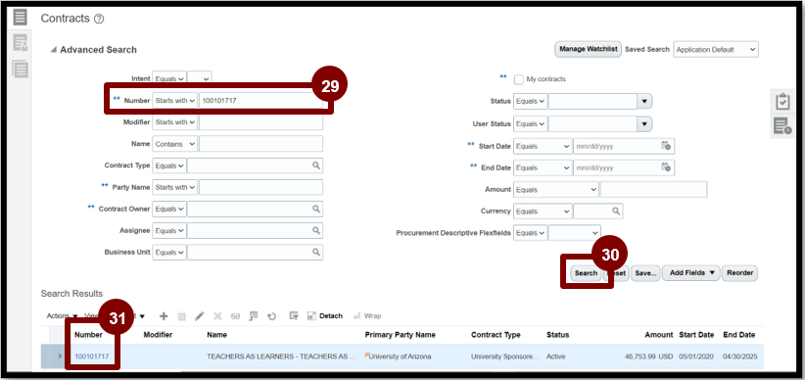Open the User Status value dropdown arrow

tap(644, 124)
